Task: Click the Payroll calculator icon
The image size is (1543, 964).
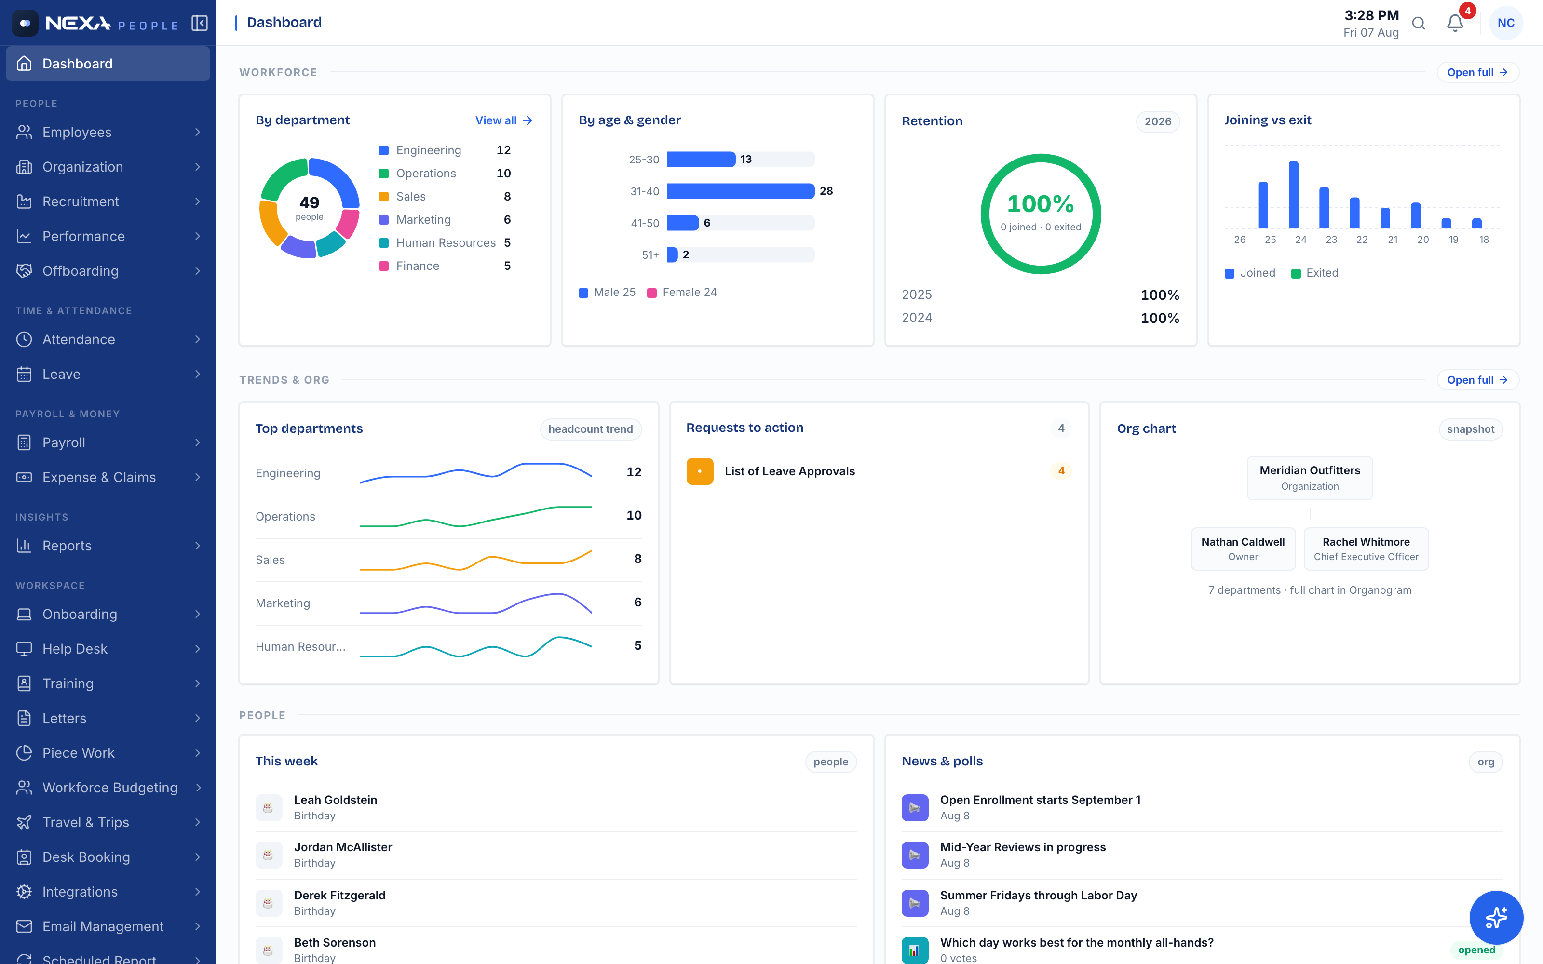Action: 24,442
